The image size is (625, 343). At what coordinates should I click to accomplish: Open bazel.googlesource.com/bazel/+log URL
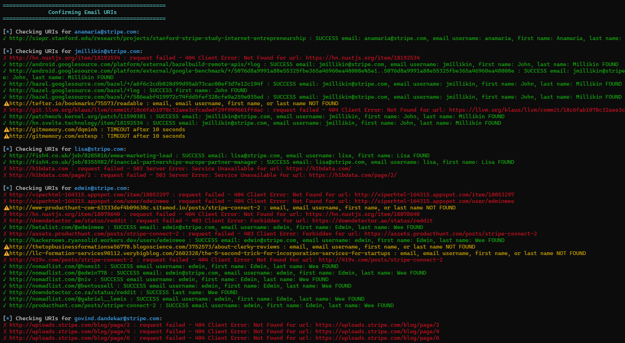pyautogui.click(x=74, y=90)
